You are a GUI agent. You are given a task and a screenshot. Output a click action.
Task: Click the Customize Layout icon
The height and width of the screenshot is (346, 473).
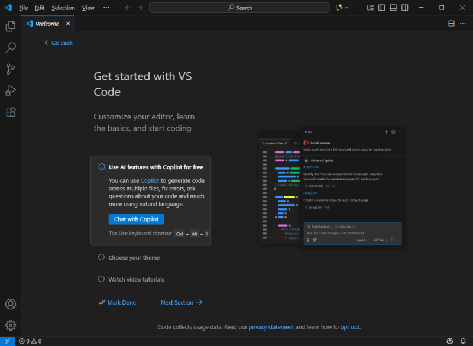[370, 8]
